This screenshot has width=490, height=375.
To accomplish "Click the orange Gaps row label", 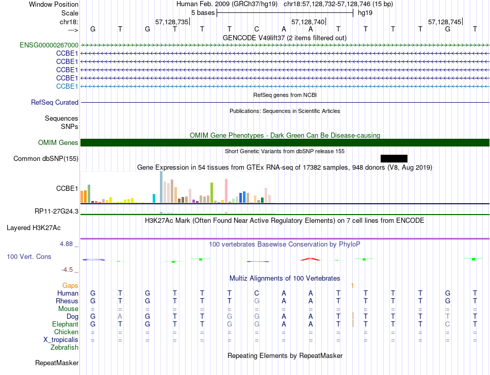I will [70, 285].
